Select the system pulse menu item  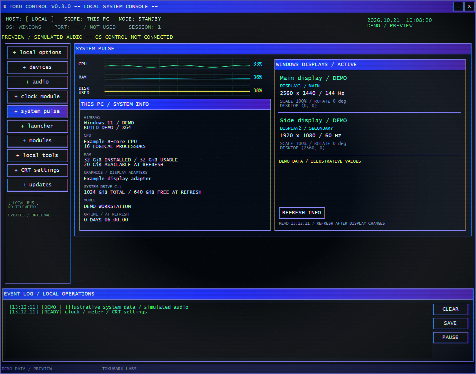[x=38, y=111]
